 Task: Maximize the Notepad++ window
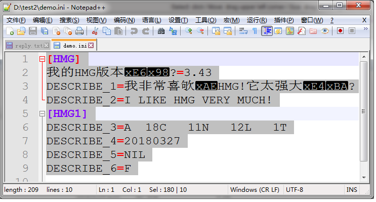point(340,5)
